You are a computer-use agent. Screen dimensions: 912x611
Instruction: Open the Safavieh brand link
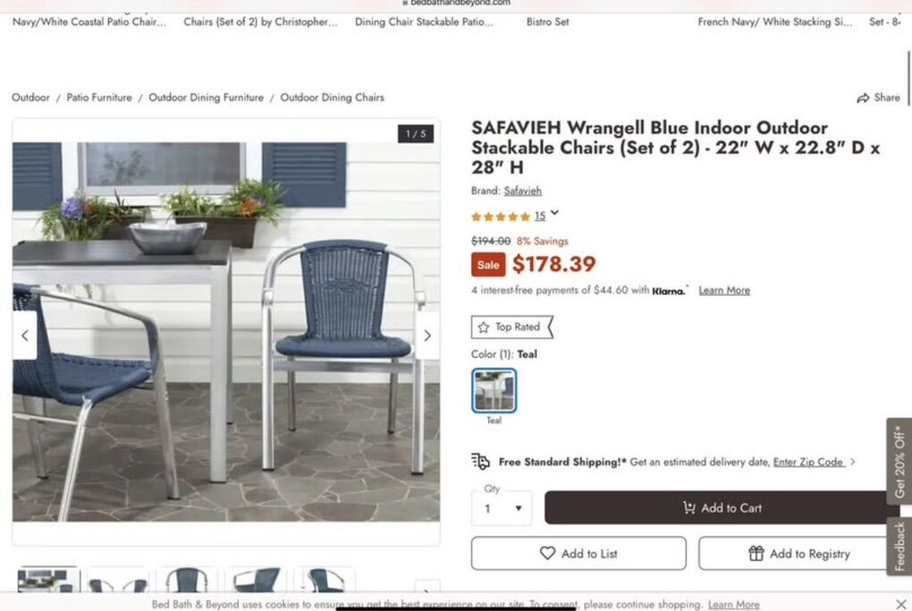click(522, 190)
